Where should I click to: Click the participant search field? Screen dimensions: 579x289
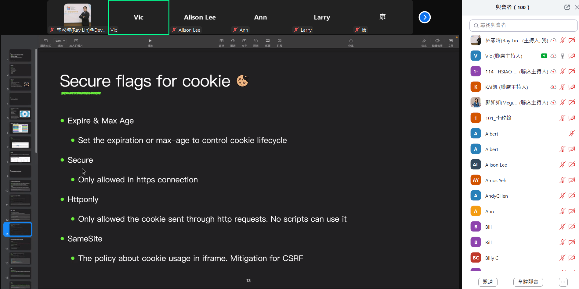pos(523,25)
